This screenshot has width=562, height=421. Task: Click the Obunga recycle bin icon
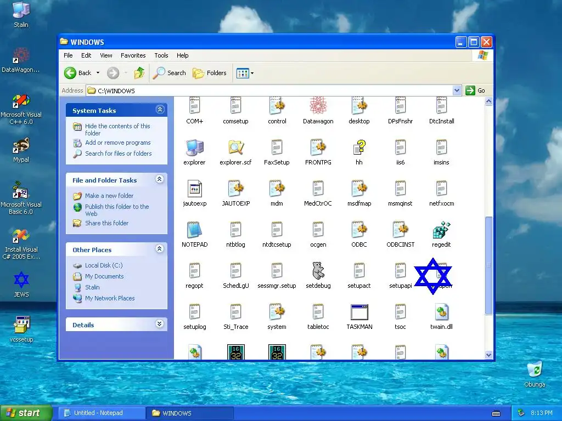[x=535, y=374]
